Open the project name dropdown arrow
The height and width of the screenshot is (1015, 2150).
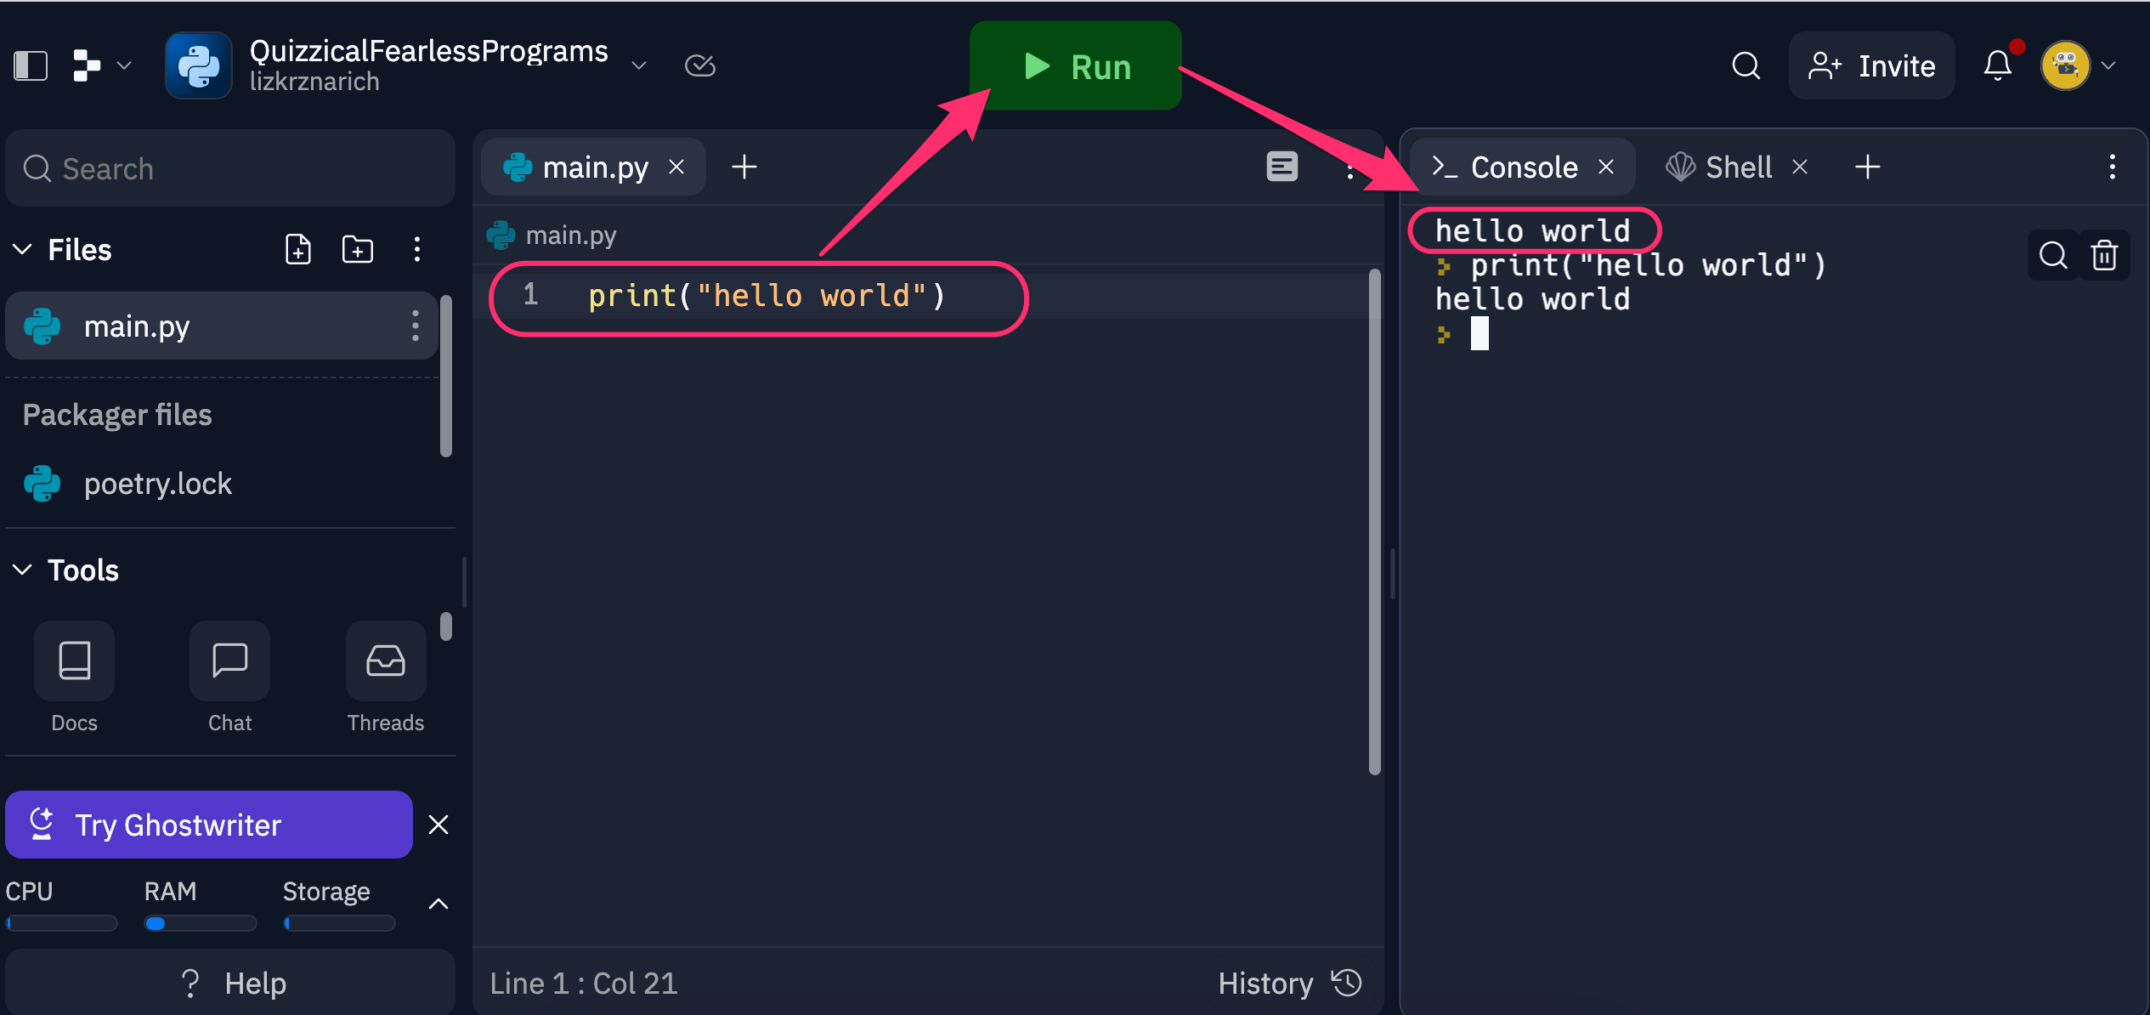click(639, 65)
